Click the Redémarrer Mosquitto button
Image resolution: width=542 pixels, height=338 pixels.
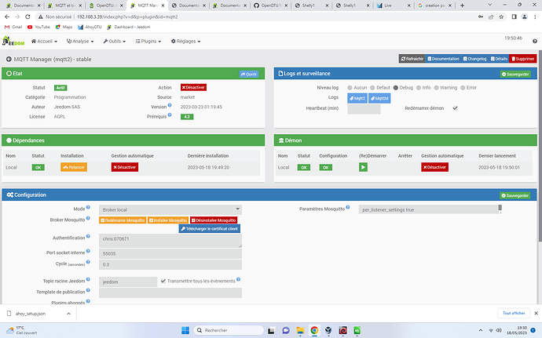(x=123, y=220)
